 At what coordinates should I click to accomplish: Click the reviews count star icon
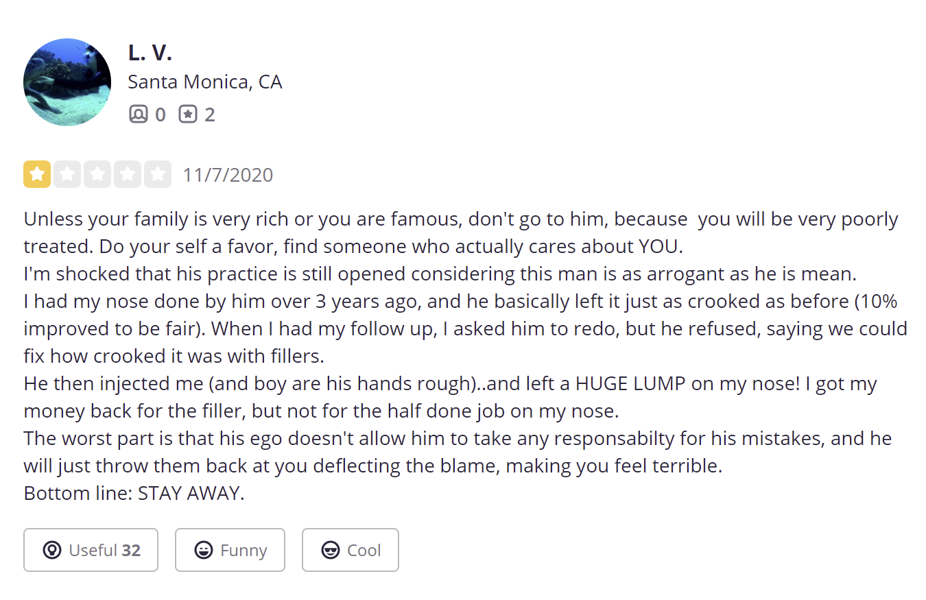click(188, 114)
